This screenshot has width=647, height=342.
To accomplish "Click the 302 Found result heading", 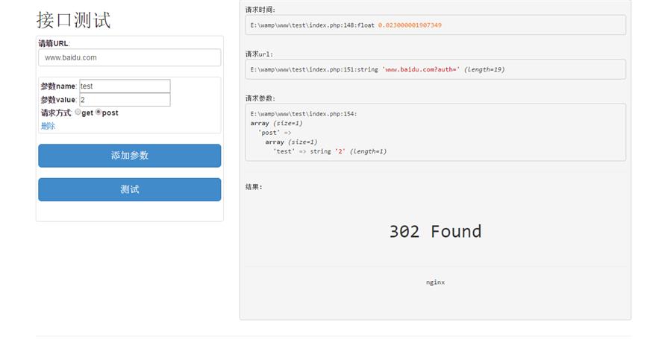I will tap(435, 231).
